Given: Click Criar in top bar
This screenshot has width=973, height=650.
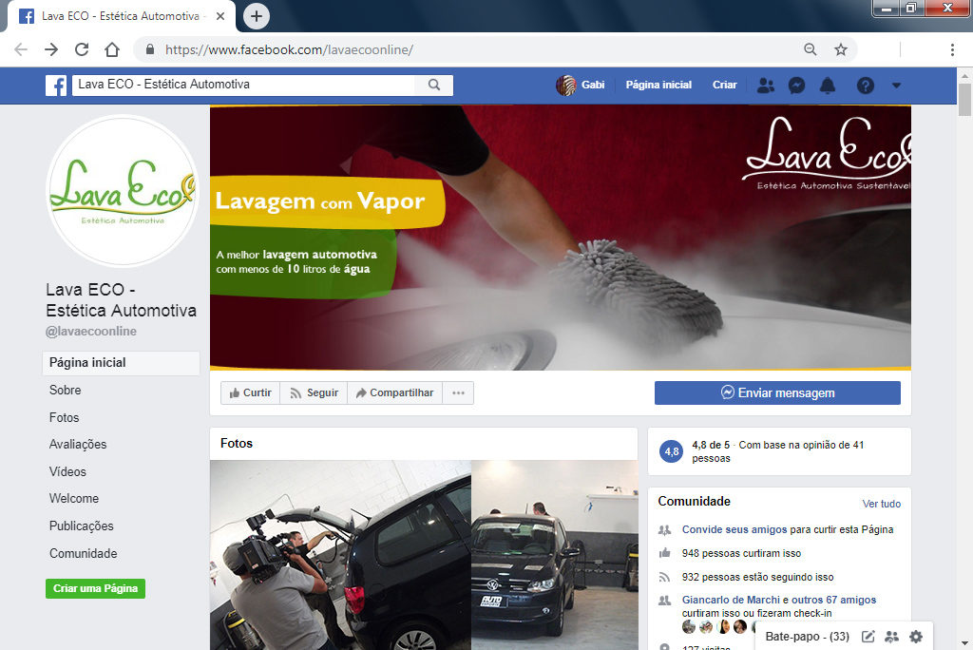Looking at the screenshot, I should (x=724, y=86).
